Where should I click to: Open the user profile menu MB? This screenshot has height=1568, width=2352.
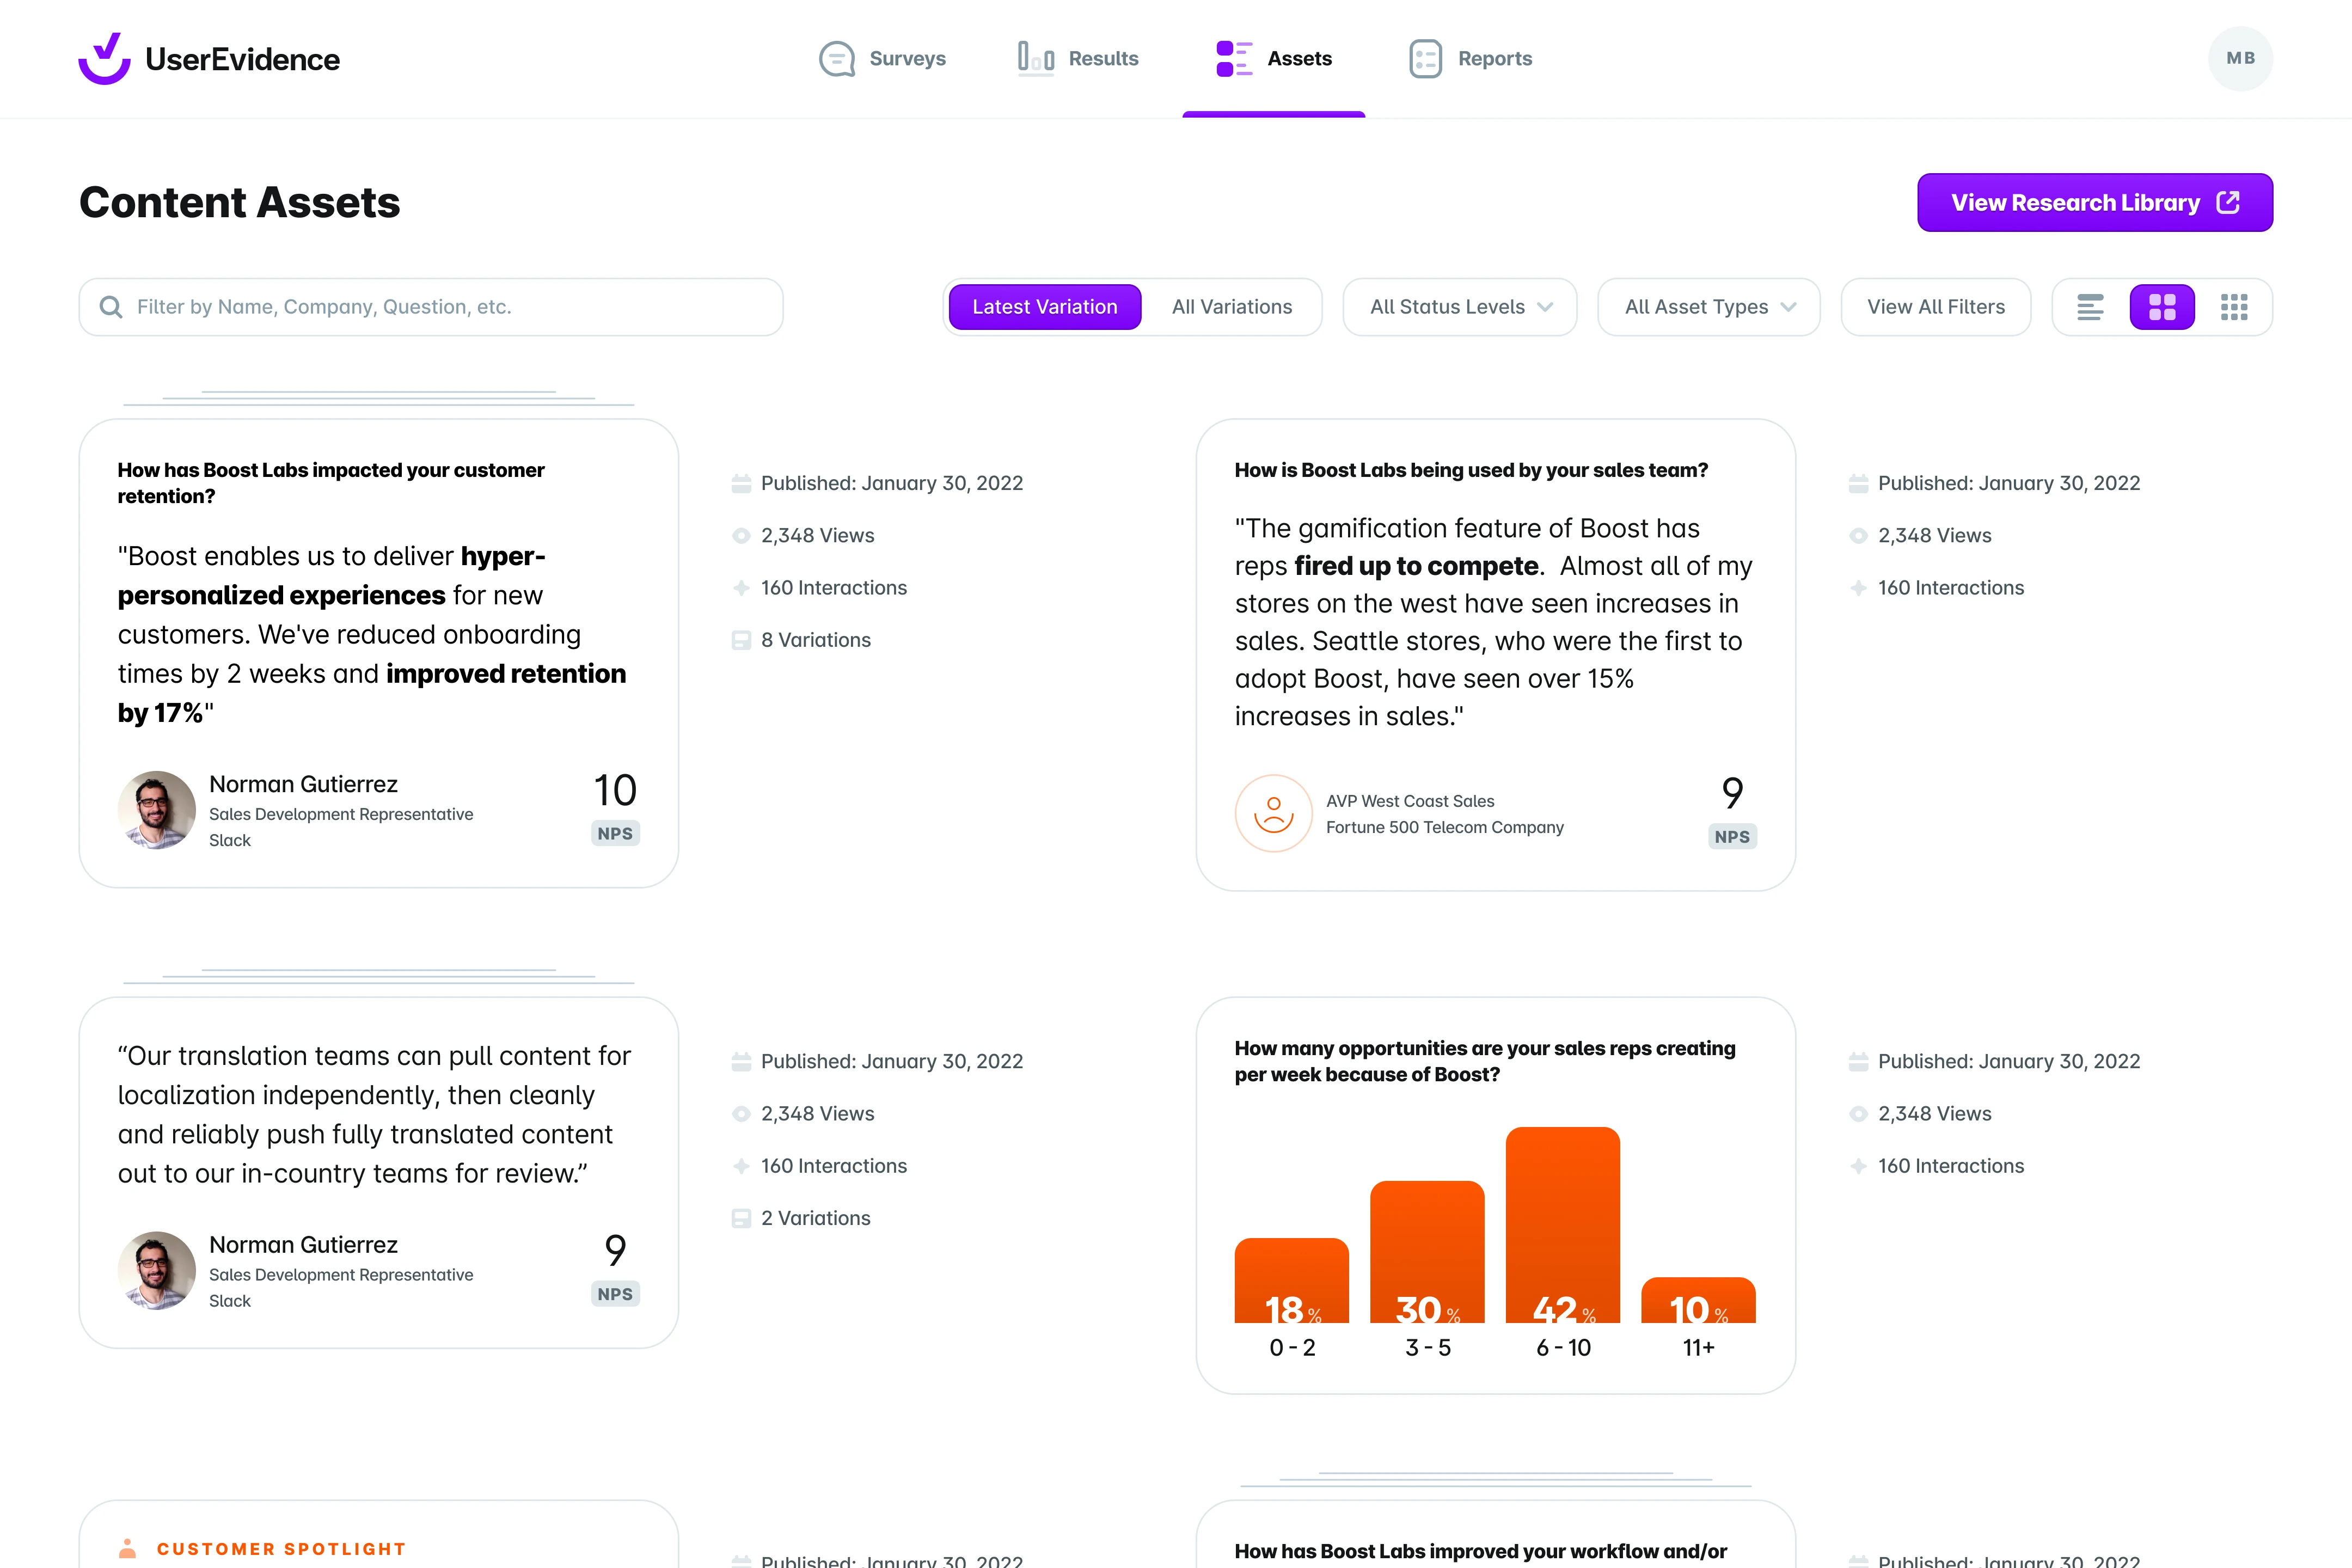(x=2242, y=58)
